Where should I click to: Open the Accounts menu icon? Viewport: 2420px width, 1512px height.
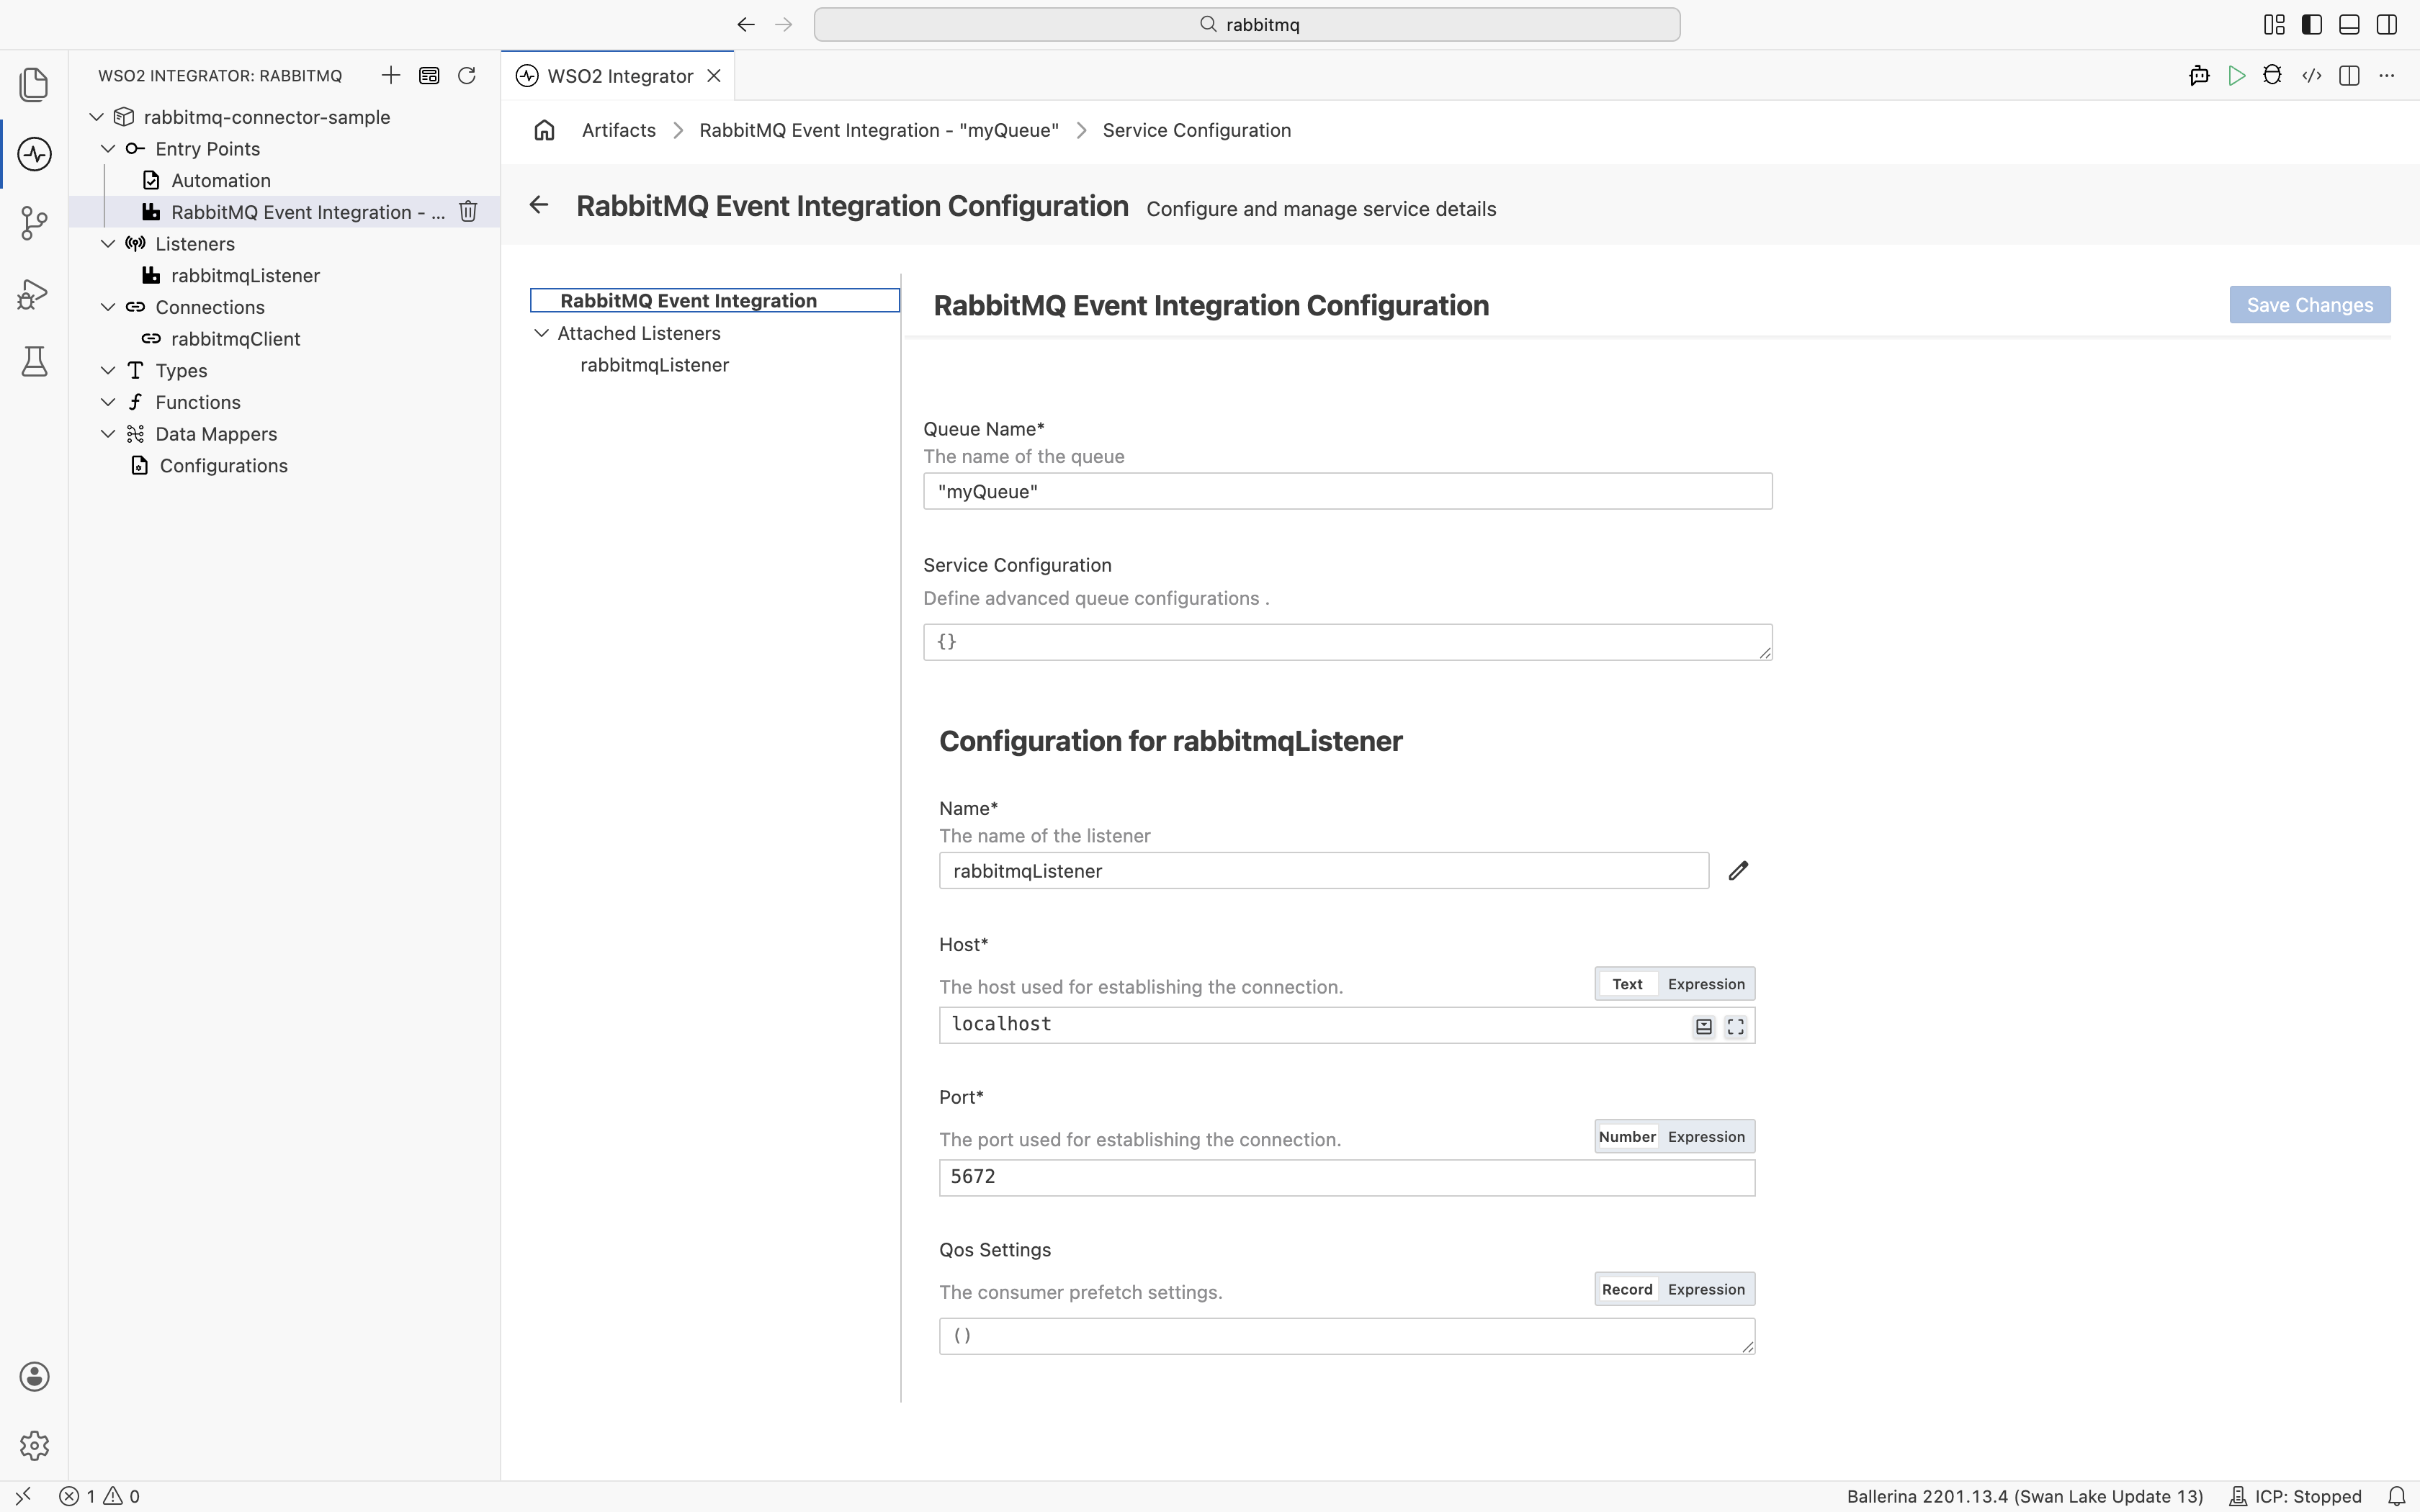pyautogui.click(x=34, y=1376)
